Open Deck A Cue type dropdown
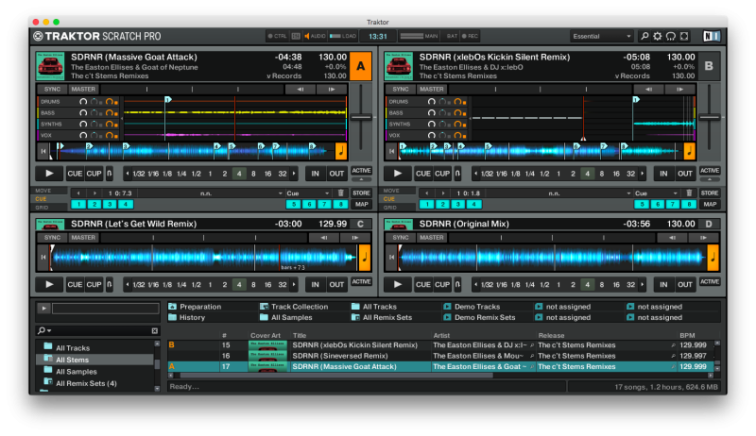The height and width of the screenshot is (436, 756). [x=308, y=193]
